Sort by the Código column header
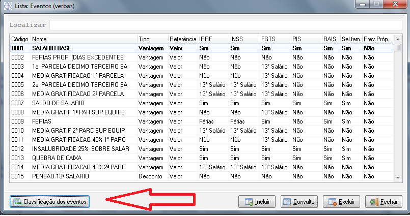Image resolution: width=410 pixels, height=216 pixels. [x=20, y=39]
